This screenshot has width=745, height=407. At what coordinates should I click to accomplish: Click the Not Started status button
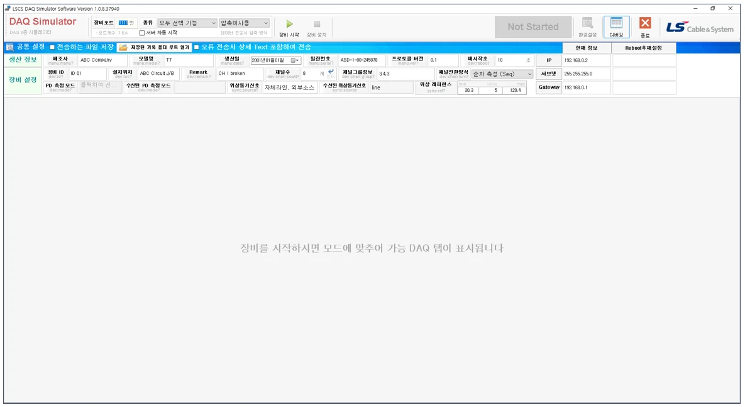tap(533, 27)
